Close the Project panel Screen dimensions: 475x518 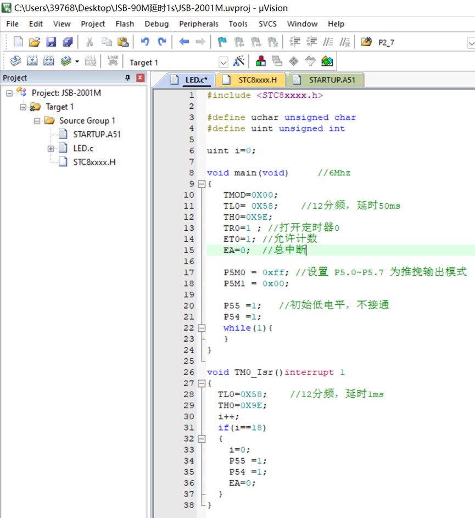coord(141,77)
